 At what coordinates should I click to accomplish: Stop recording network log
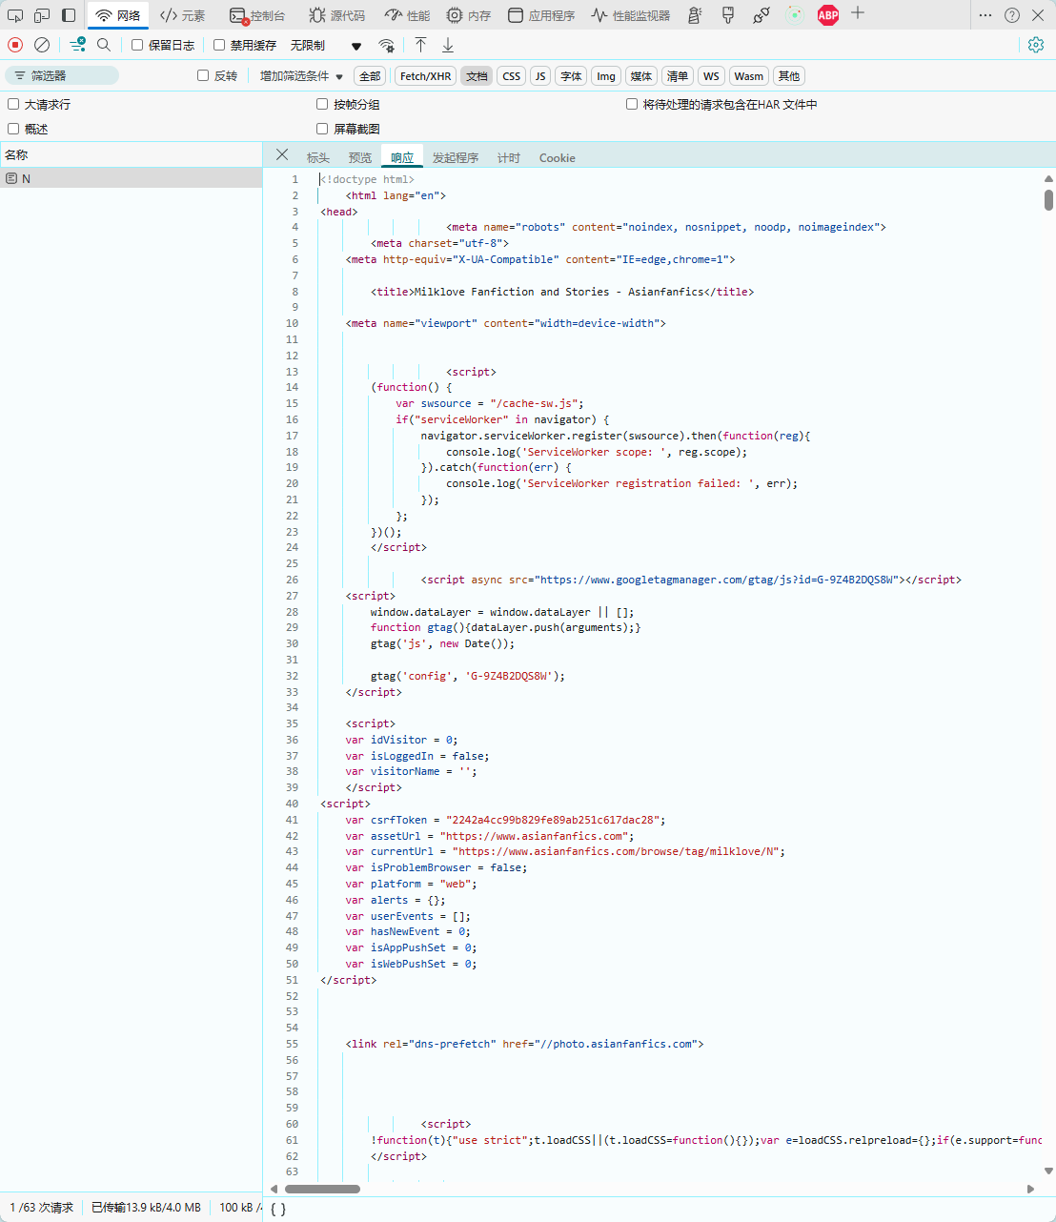[x=15, y=45]
